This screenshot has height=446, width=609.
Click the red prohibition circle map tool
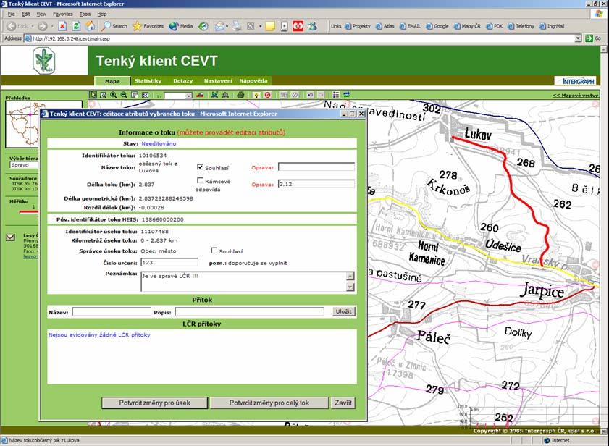pos(268,94)
